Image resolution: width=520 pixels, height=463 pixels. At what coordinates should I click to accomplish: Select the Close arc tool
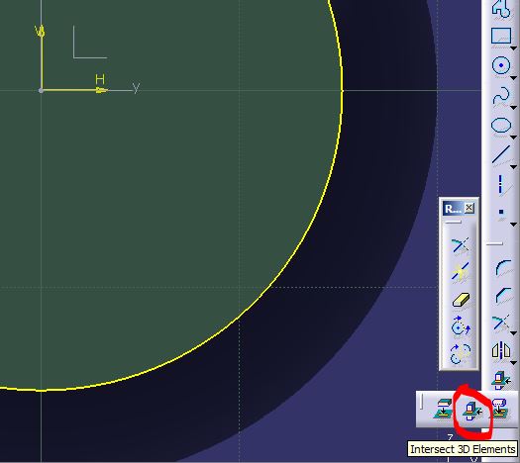461,326
